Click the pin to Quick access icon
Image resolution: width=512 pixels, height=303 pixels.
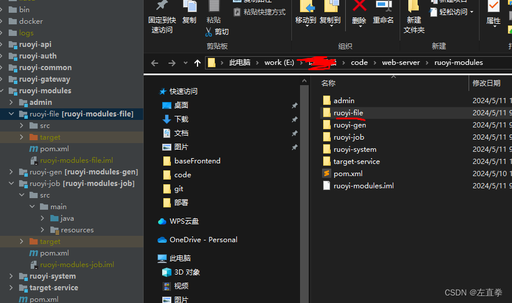(162, 5)
